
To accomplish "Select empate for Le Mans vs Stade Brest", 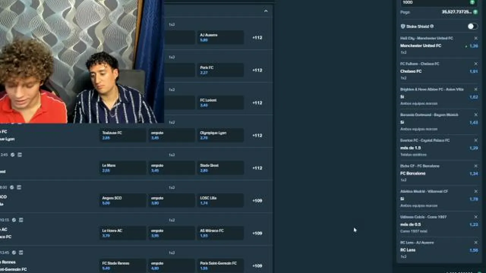I will (172, 168).
